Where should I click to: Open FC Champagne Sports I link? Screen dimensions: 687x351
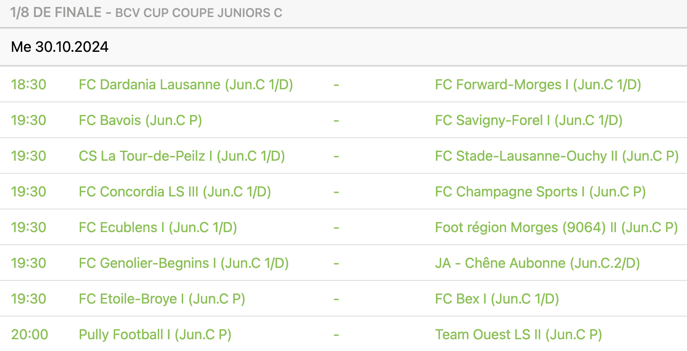pyautogui.click(x=540, y=192)
